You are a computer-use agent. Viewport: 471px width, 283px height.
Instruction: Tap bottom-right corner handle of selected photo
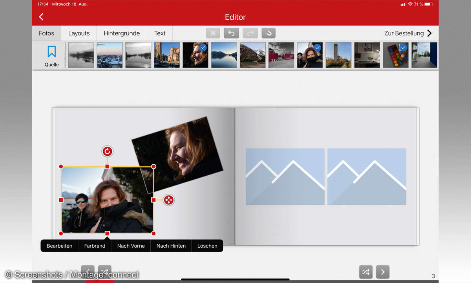pos(153,233)
